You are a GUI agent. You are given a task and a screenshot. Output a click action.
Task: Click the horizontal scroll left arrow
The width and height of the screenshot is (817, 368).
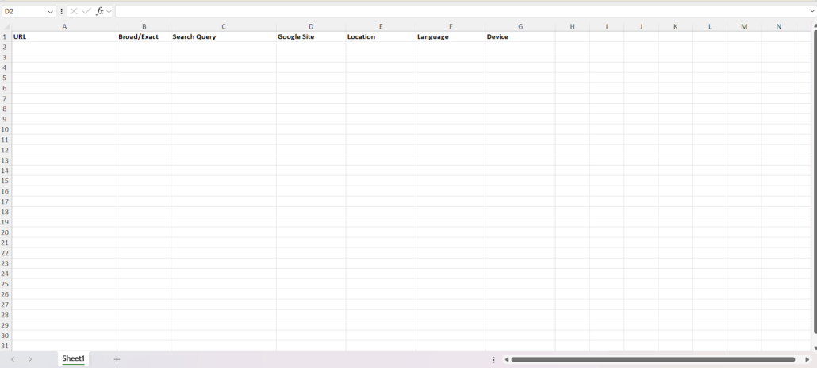(506, 359)
